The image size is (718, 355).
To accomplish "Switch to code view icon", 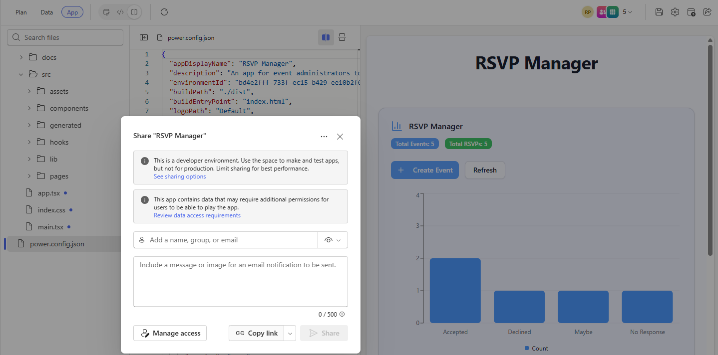I will click(x=120, y=12).
